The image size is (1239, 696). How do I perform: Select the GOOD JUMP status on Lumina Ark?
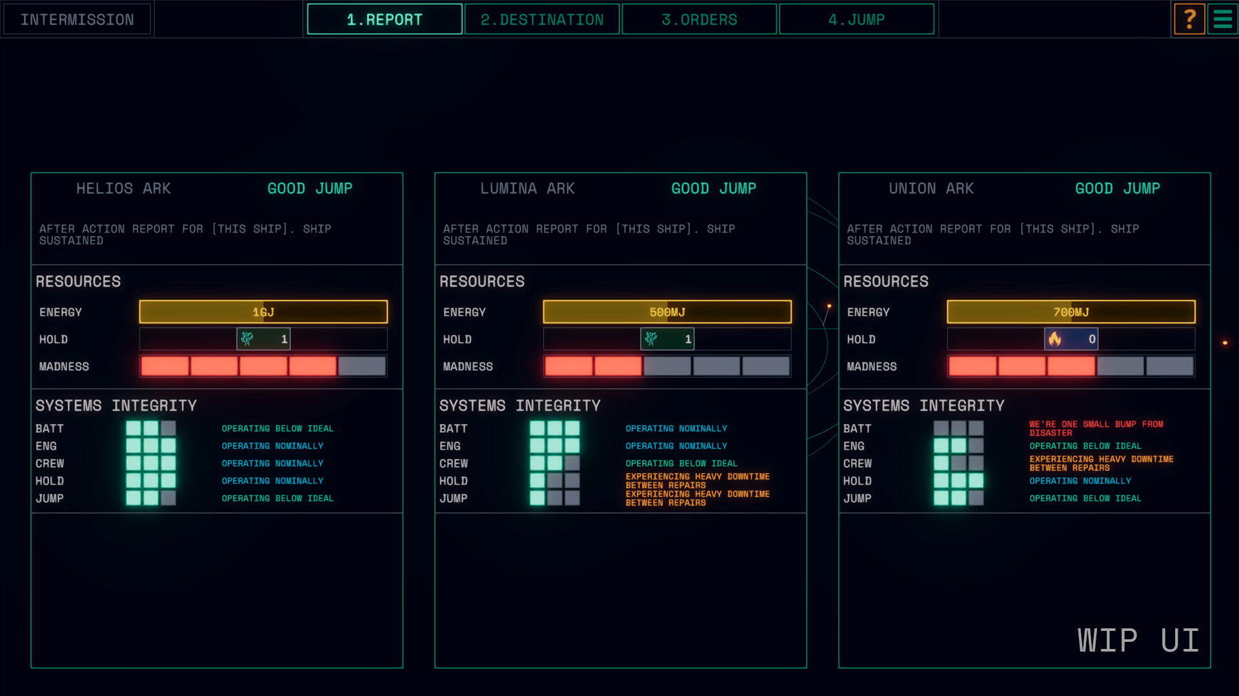[x=713, y=188]
